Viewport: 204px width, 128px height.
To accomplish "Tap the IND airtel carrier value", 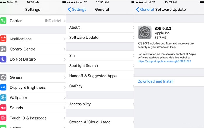I will click(x=53, y=21).
